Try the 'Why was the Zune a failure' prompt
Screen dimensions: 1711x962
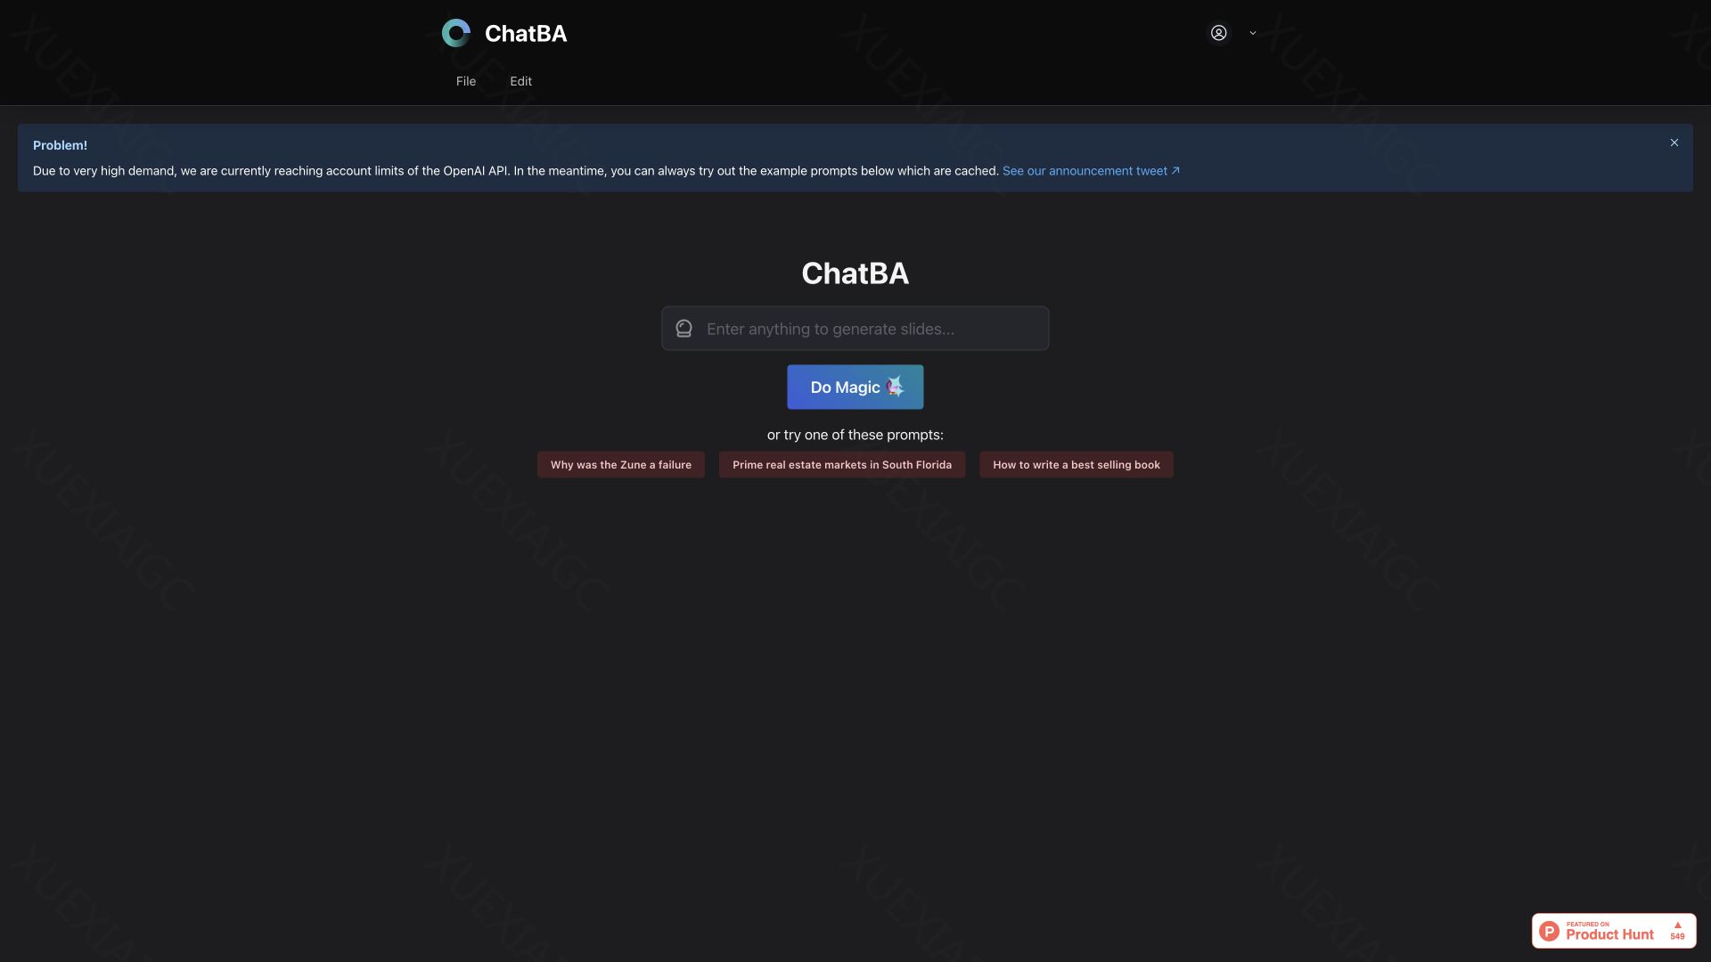(x=620, y=465)
